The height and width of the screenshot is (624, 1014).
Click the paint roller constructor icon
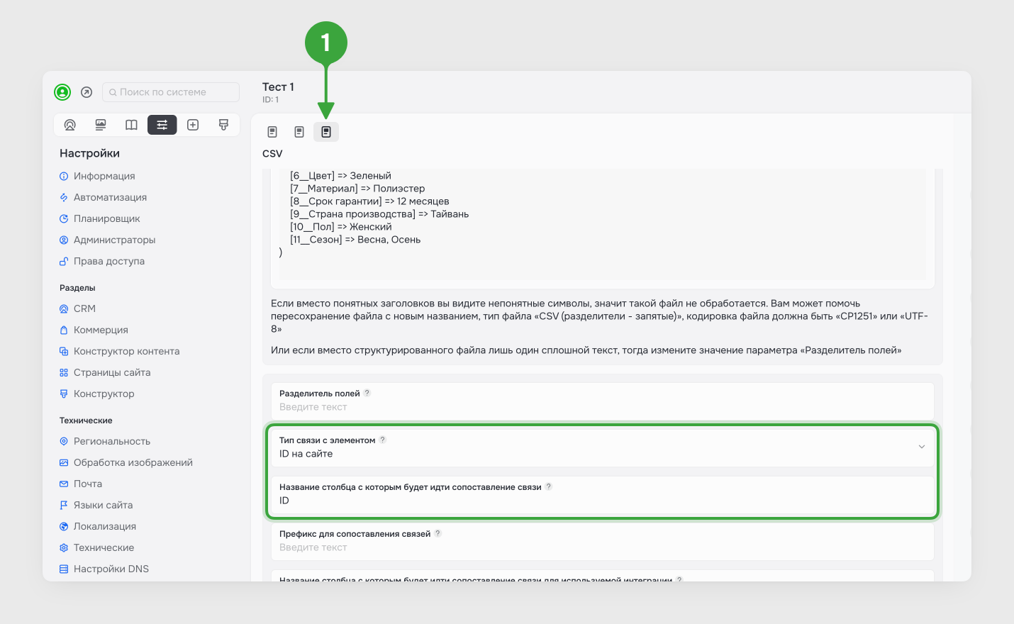click(x=223, y=125)
